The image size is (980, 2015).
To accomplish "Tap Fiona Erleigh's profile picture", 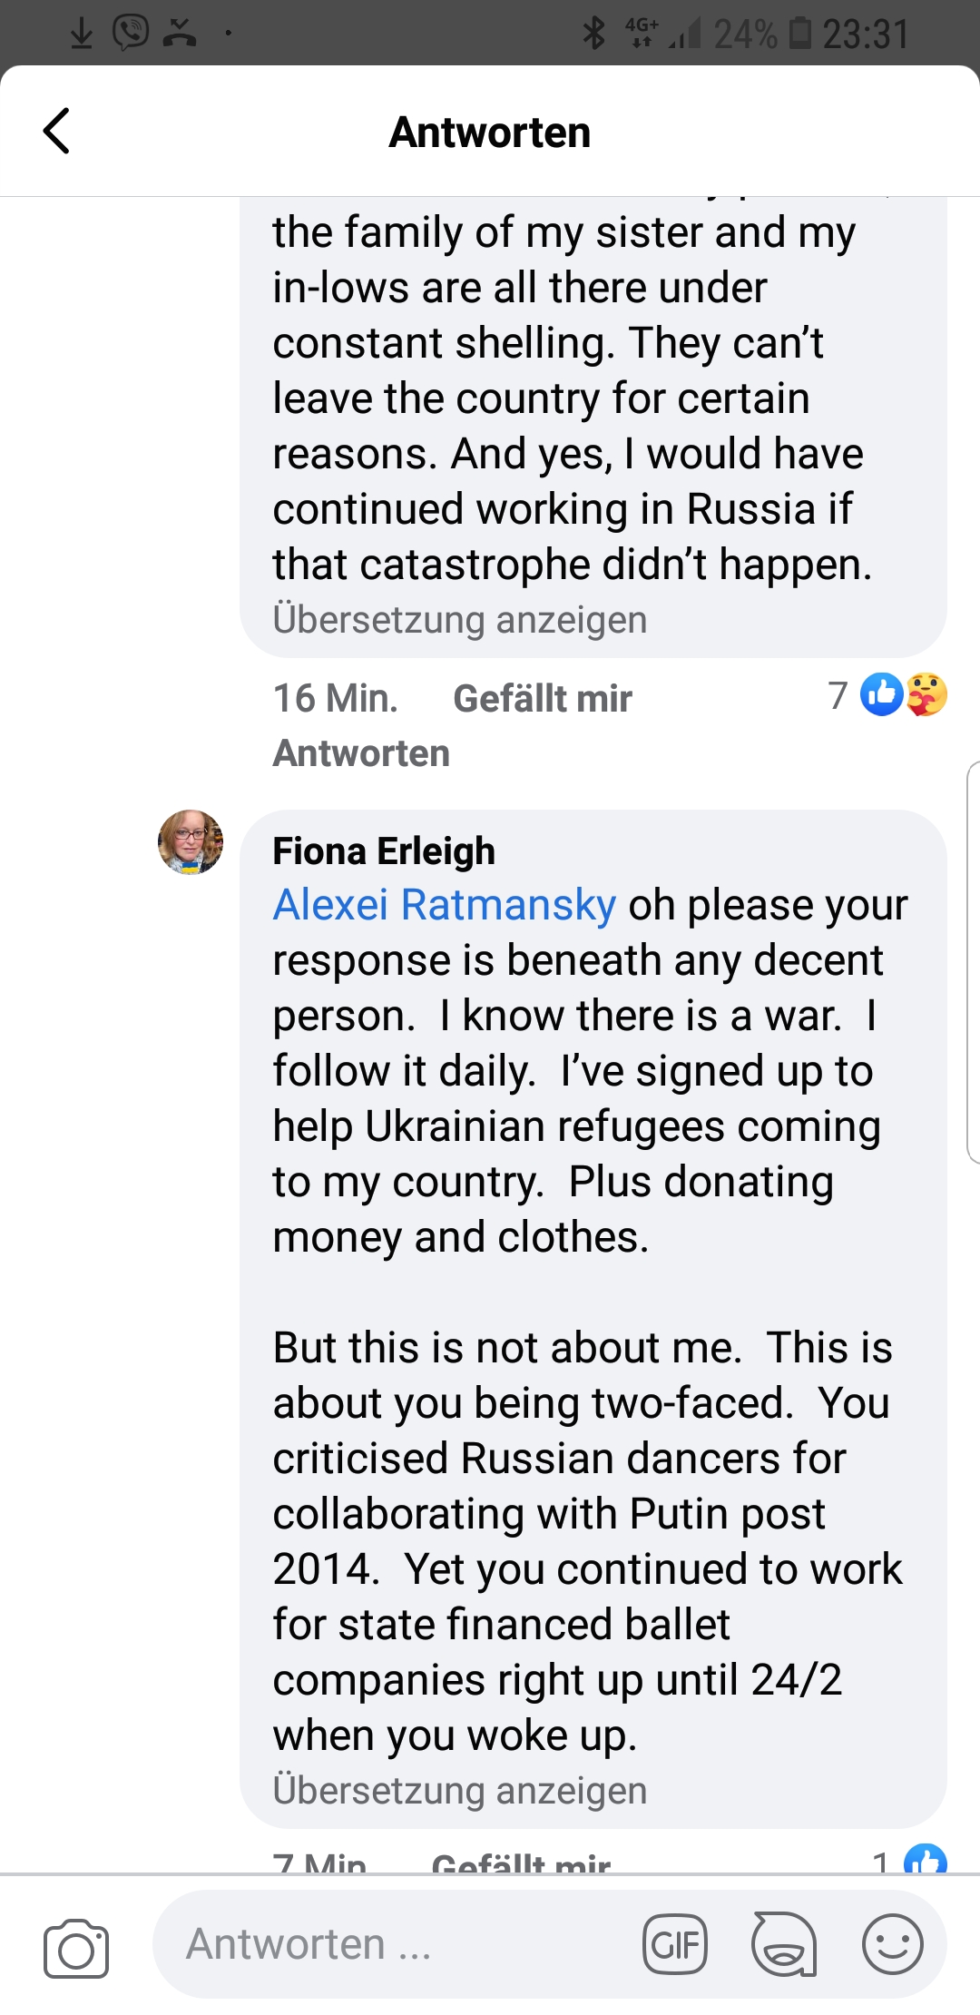I will tap(191, 842).
